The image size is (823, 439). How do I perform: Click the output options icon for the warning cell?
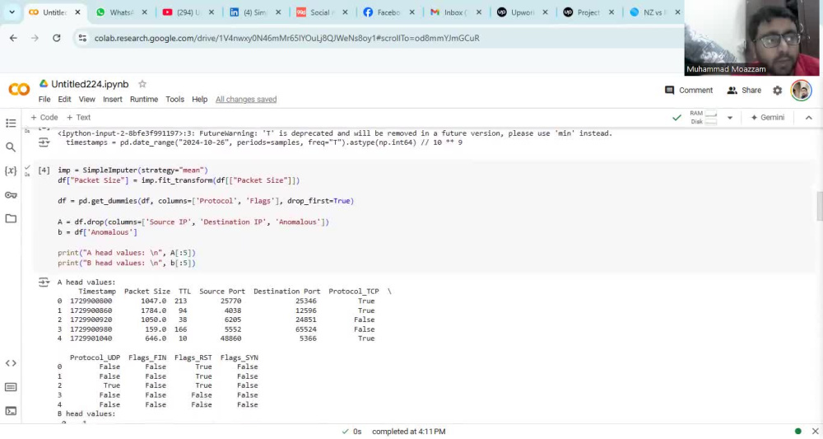44,142
